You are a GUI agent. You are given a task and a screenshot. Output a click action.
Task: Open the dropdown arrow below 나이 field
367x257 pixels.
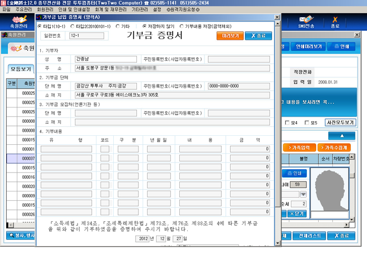304,194
